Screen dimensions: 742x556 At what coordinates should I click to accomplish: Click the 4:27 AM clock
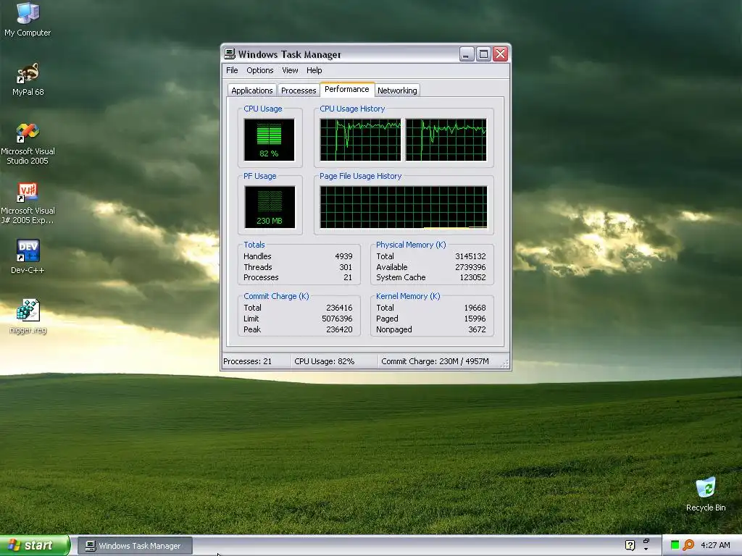click(x=715, y=545)
